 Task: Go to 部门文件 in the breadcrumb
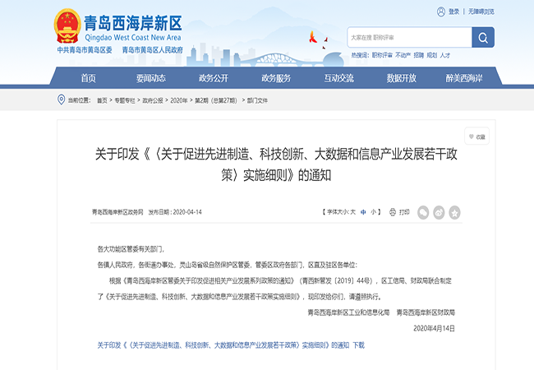(x=257, y=100)
